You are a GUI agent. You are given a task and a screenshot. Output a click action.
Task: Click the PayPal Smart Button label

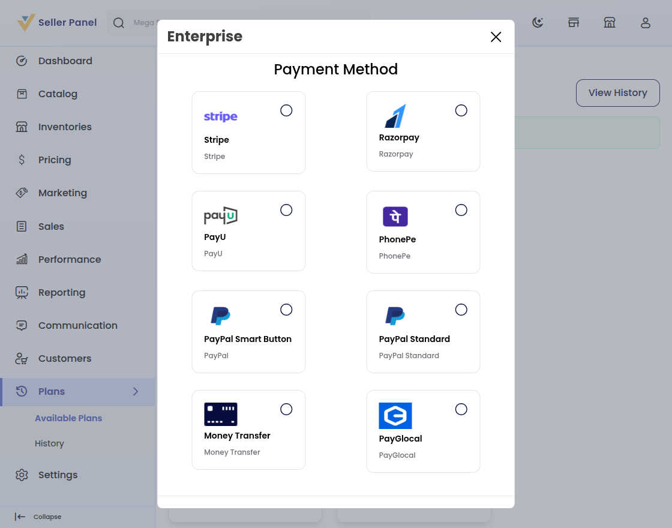(x=248, y=339)
